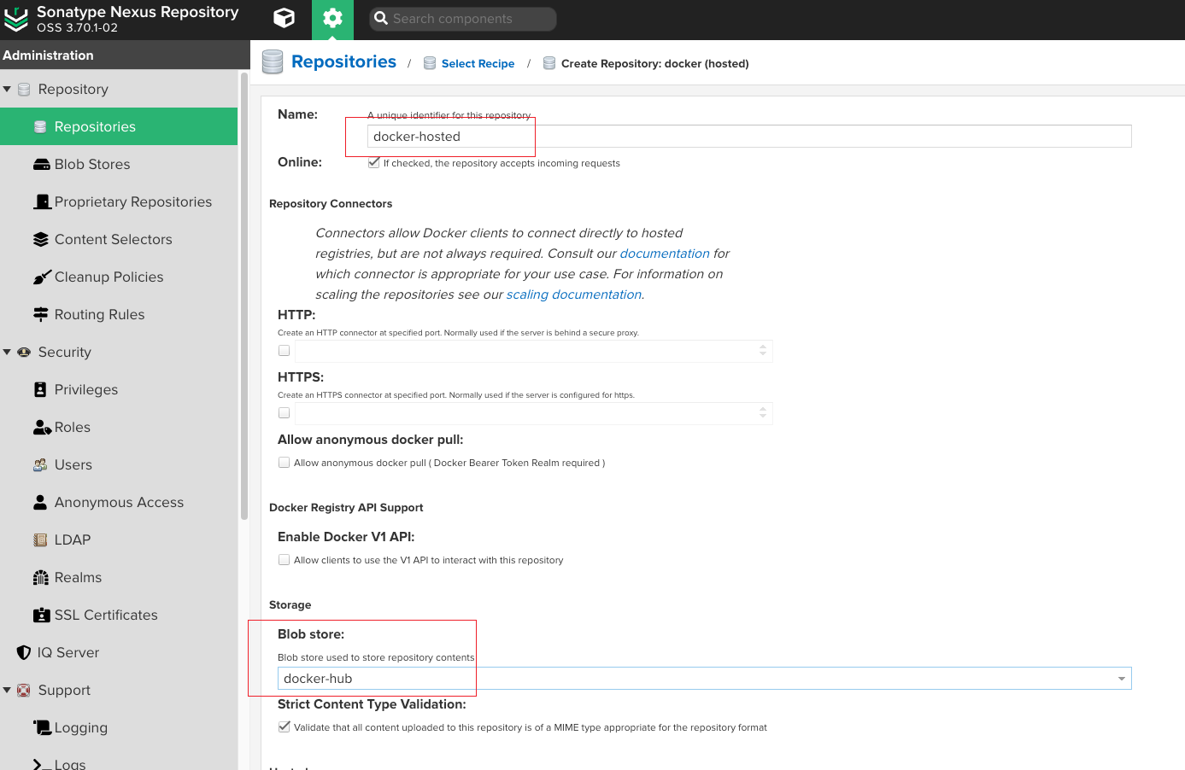Click the Proprietary Repositories door icon
1185x770 pixels.
pyautogui.click(x=42, y=201)
